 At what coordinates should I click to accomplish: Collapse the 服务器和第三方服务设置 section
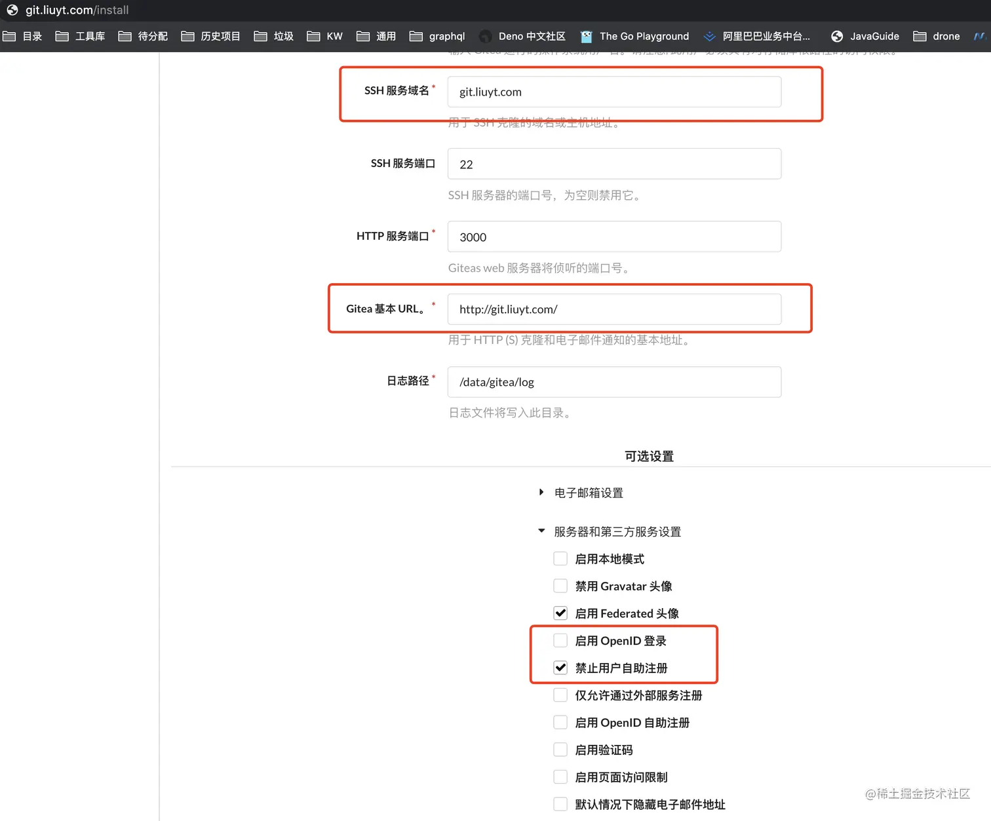coord(610,531)
